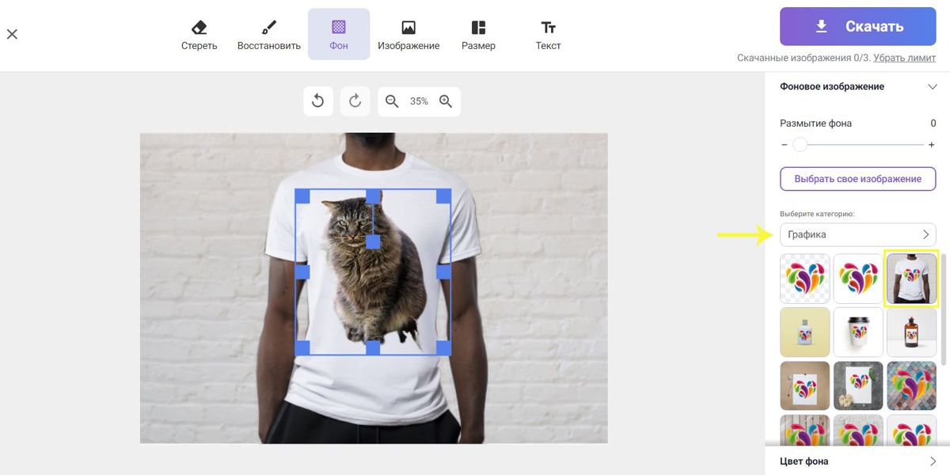Zoom in with the plus magnifier

446,101
